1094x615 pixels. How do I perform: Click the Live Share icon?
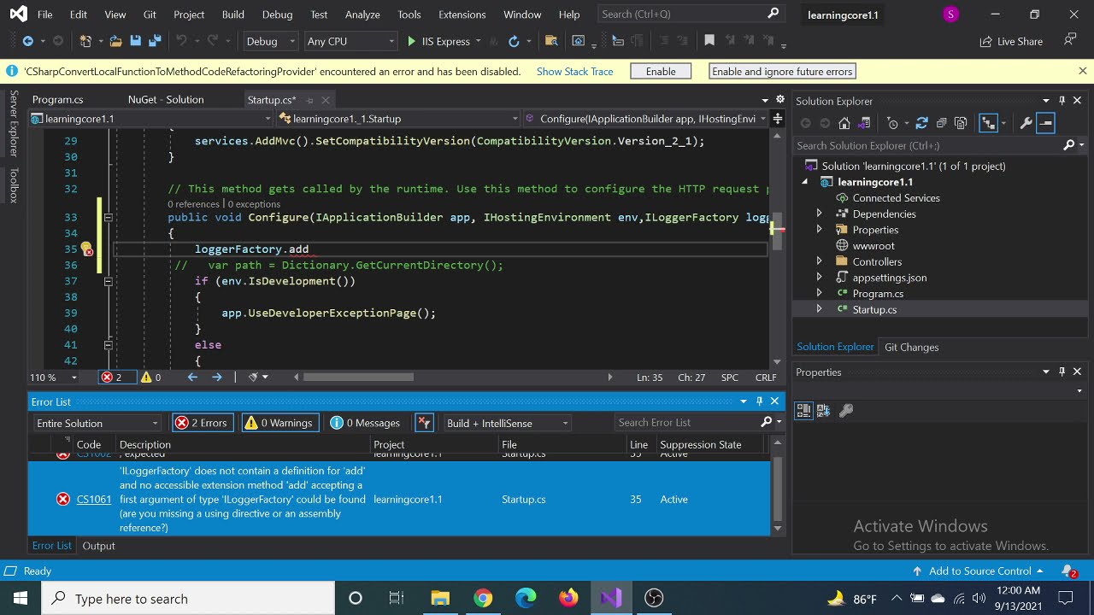click(1012, 41)
